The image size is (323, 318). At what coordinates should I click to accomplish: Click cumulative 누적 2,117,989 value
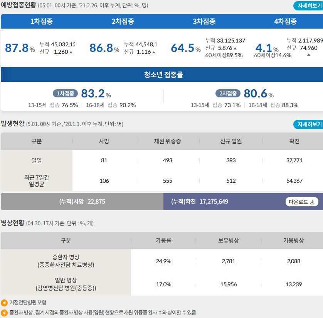[305, 41]
